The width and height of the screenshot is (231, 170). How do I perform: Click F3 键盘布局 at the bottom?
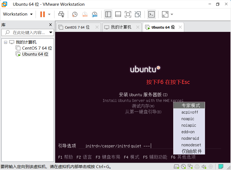tap(108, 157)
